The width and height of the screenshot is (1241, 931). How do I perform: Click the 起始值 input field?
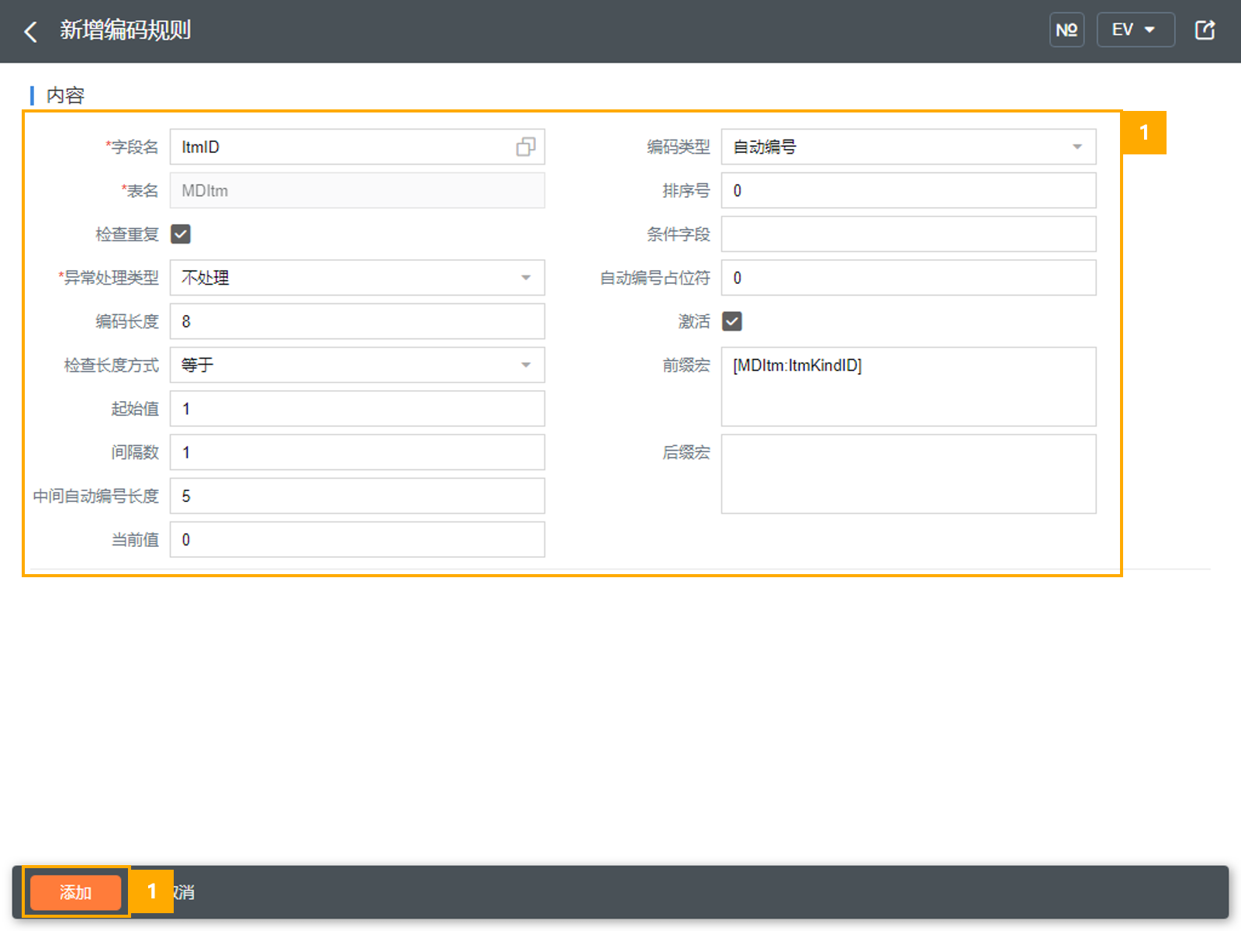pos(358,408)
